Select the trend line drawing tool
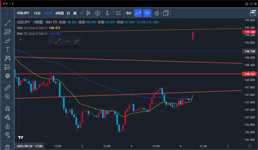258x150 pixels. pyautogui.click(x=8, y=23)
